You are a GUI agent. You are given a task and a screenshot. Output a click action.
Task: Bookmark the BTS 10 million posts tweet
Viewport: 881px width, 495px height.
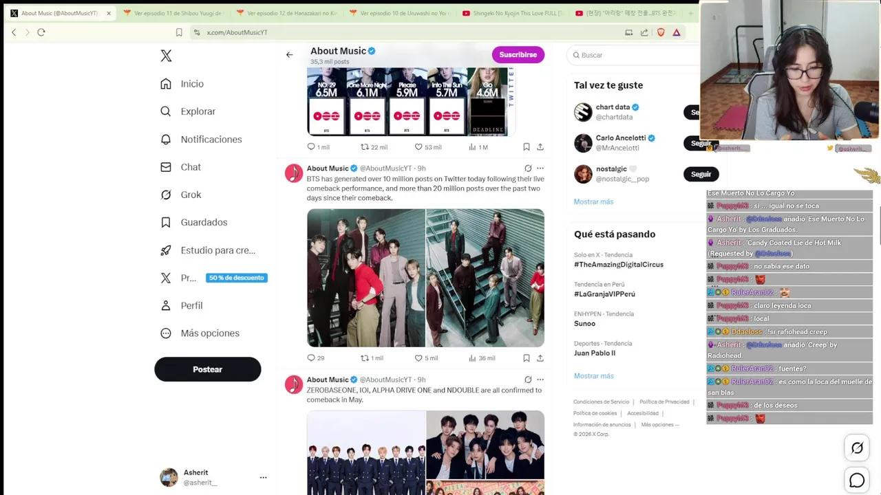point(526,357)
